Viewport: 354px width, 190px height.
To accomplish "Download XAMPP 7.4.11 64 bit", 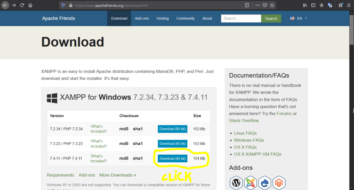I will click(173, 158).
